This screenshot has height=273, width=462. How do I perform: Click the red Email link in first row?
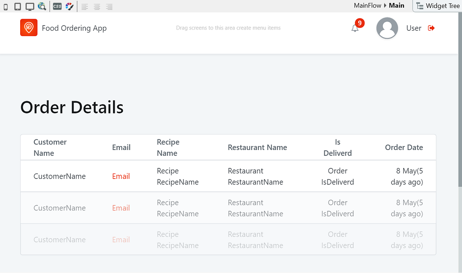pyautogui.click(x=121, y=176)
